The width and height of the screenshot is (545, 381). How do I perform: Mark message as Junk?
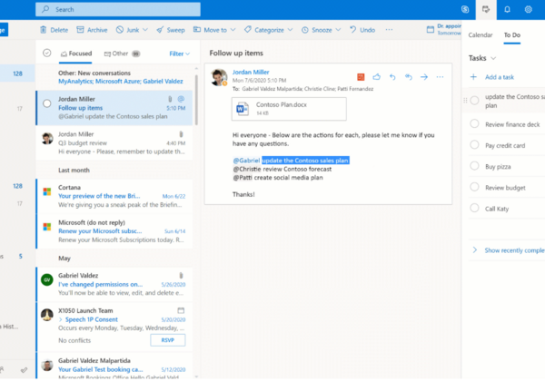[127, 30]
